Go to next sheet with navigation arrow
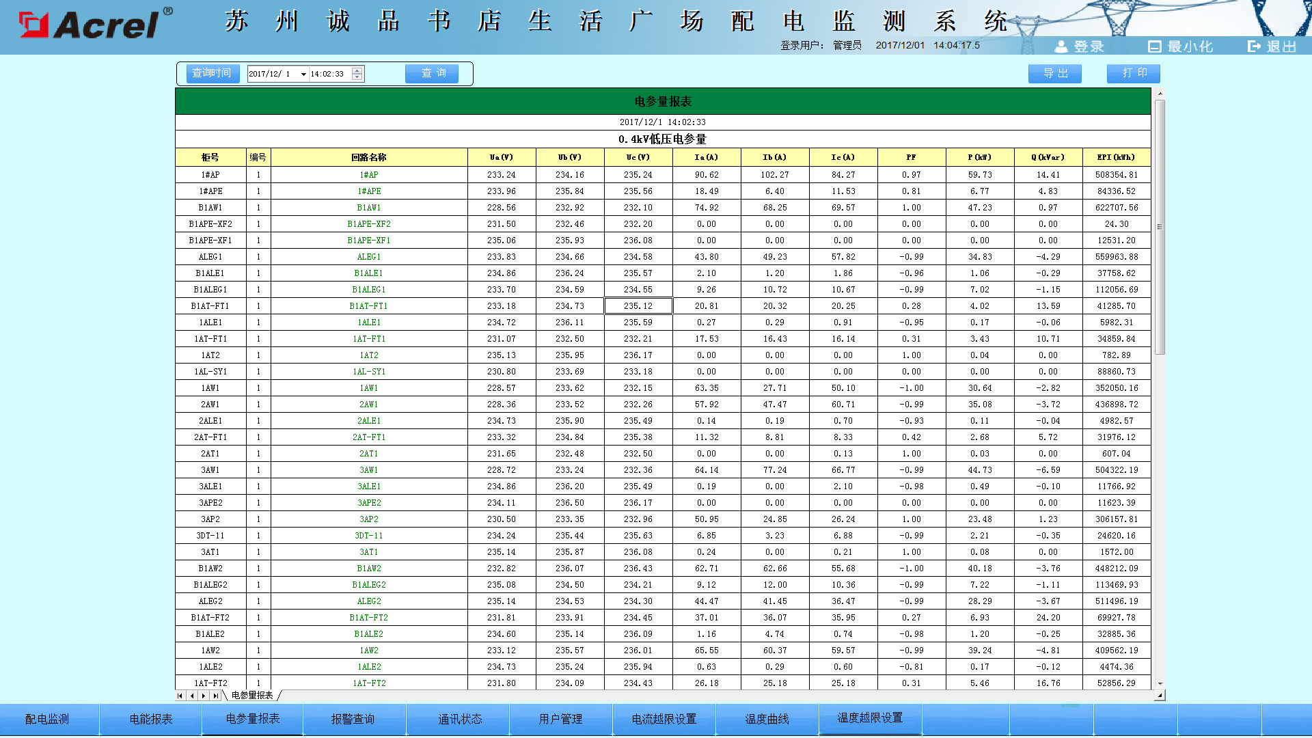1312x738 pixels. 204,696
